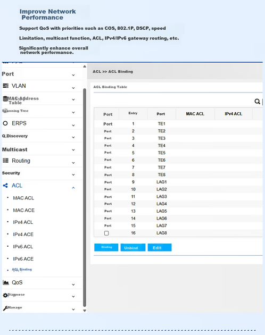Select the LAG3 table cell
Viewport: 265px width, 335px height.
point(161,197)
